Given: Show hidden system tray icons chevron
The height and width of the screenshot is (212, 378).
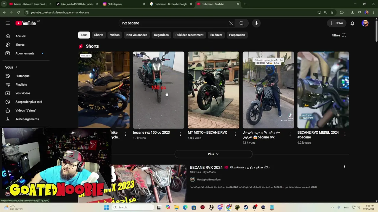Looking at the screenshot, I should click(332, 207).
